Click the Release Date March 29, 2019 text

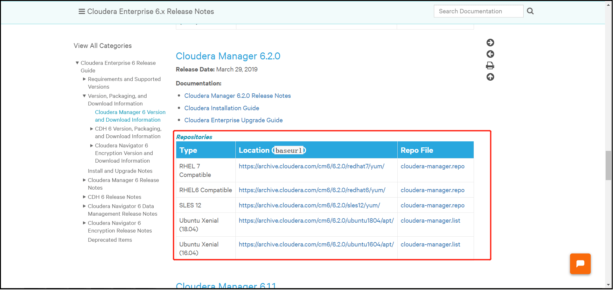(217, 69)
